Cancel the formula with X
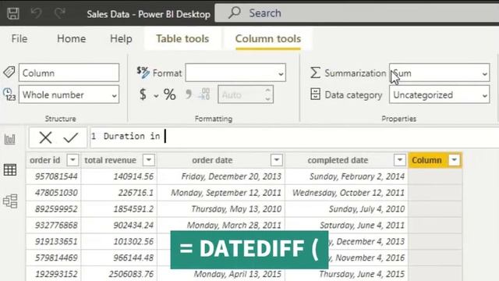This screenshot has width=499, height=281. [45, 137]
